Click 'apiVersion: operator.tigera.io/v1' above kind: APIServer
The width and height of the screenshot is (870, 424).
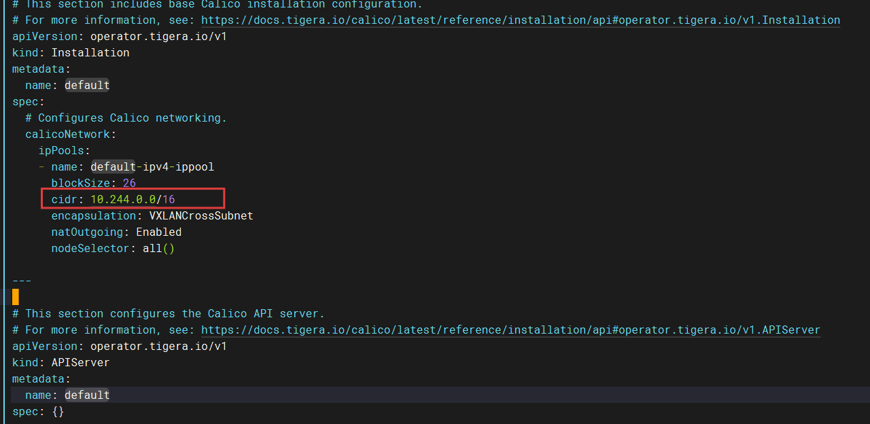(x=120, y=346)
